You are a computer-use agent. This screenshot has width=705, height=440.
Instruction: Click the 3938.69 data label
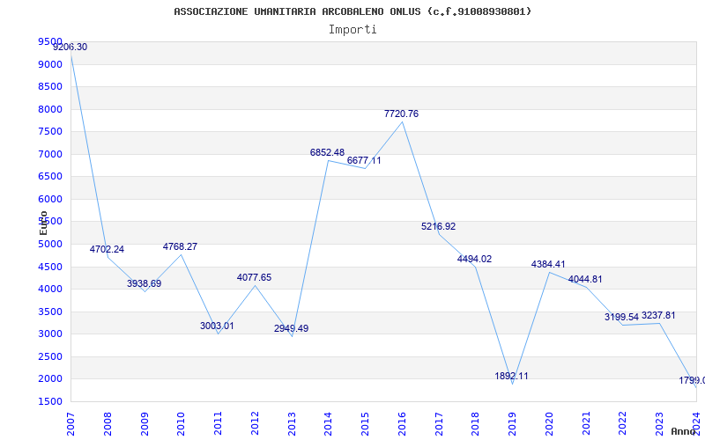pyautogui.click(x=144, y=283)
